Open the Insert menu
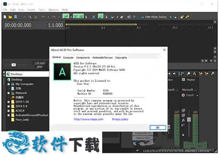Image resolution: width=219 pixels, height=155 pixels. 31,10
